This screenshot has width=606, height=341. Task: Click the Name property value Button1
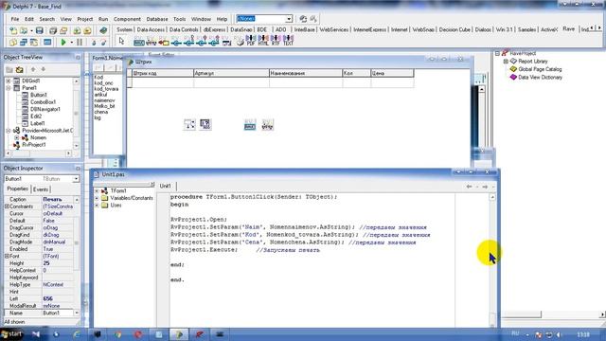58,313
